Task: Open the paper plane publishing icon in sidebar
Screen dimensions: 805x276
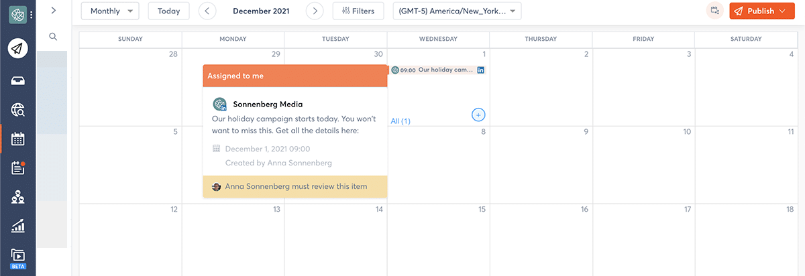Action: 17,48
